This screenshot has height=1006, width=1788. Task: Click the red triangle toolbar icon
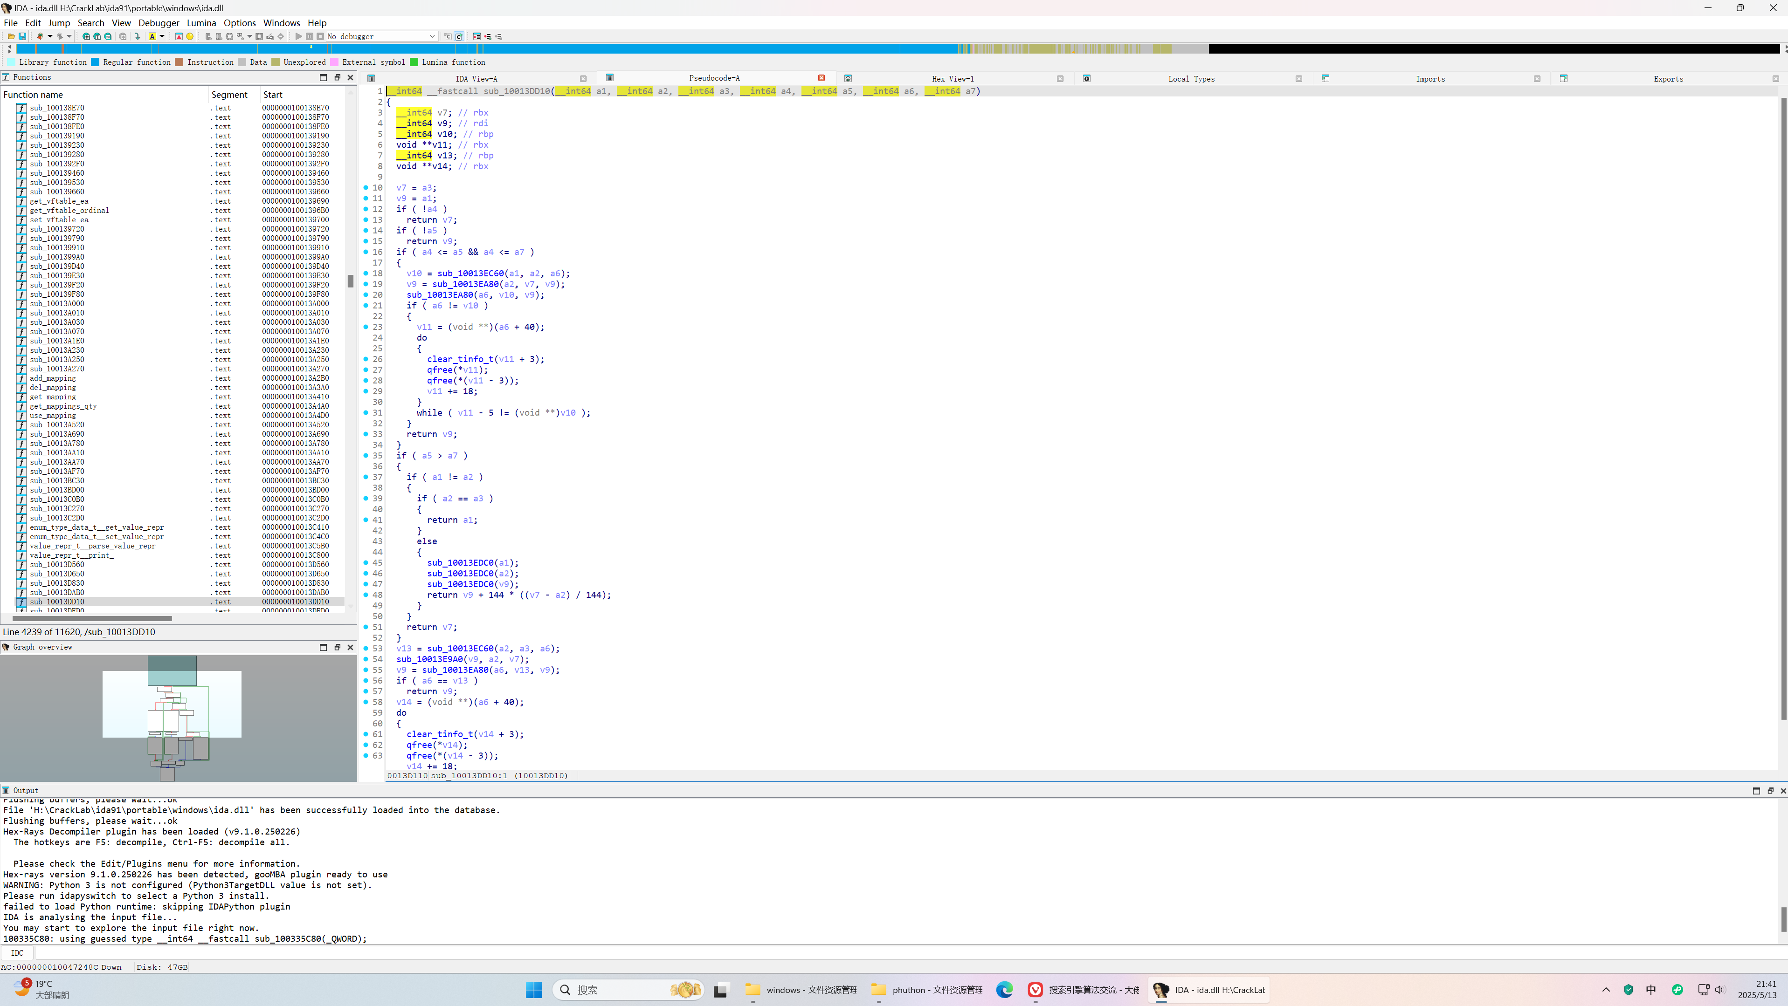(179, 37)
